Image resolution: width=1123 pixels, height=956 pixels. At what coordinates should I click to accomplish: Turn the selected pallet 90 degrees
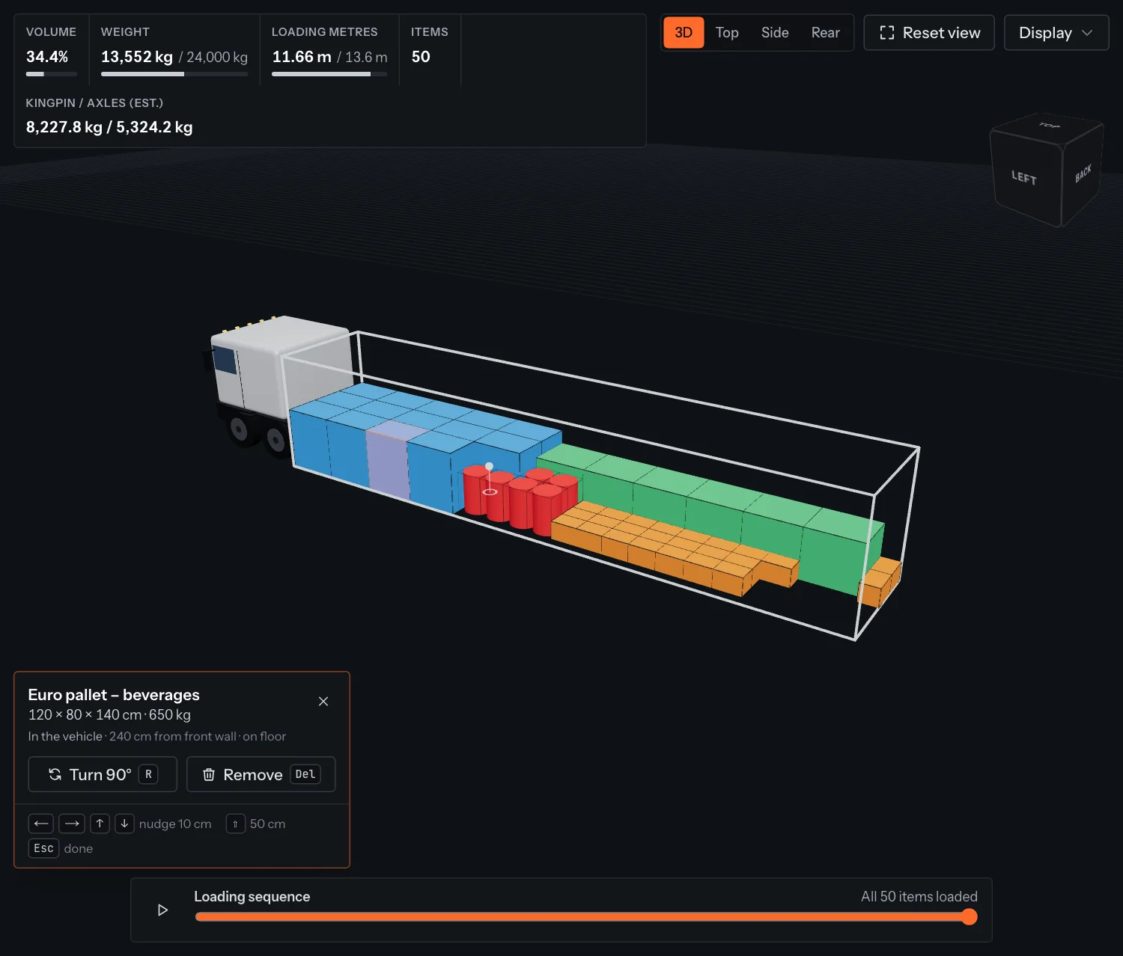pos(103,774)
